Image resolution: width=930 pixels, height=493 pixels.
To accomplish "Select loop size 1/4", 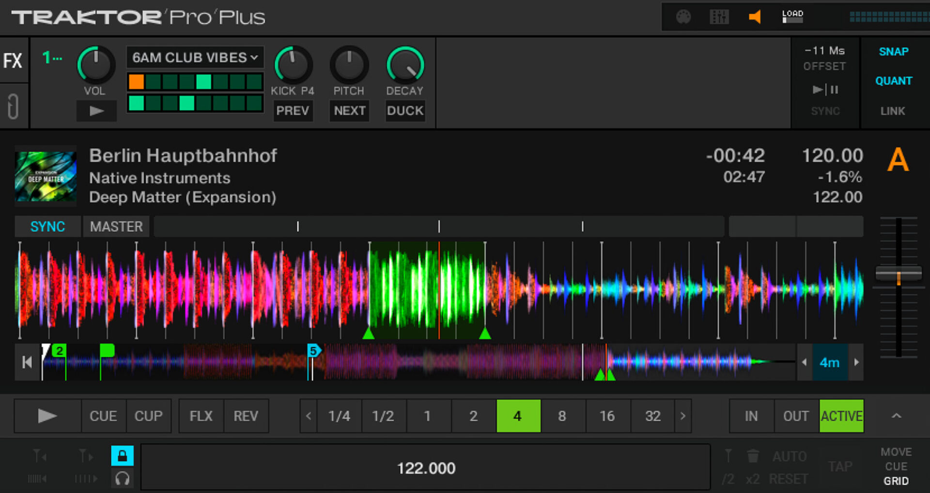I will click(x=339, y=416).
